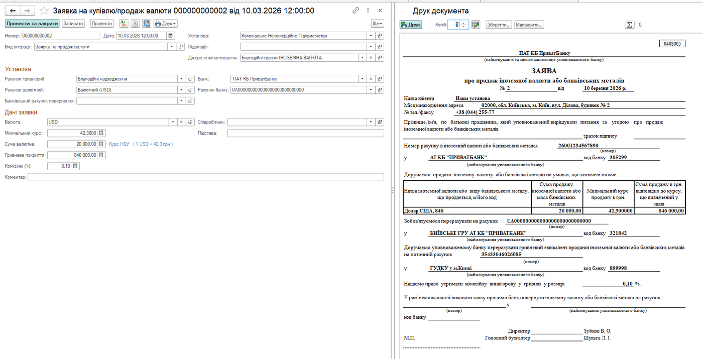Go back with the left arrow button
This screenshot has height=359, width=703.
tap(13, 11)
